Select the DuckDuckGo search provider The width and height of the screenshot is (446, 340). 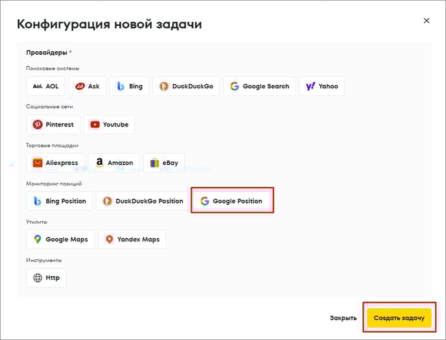coord(186,86)
